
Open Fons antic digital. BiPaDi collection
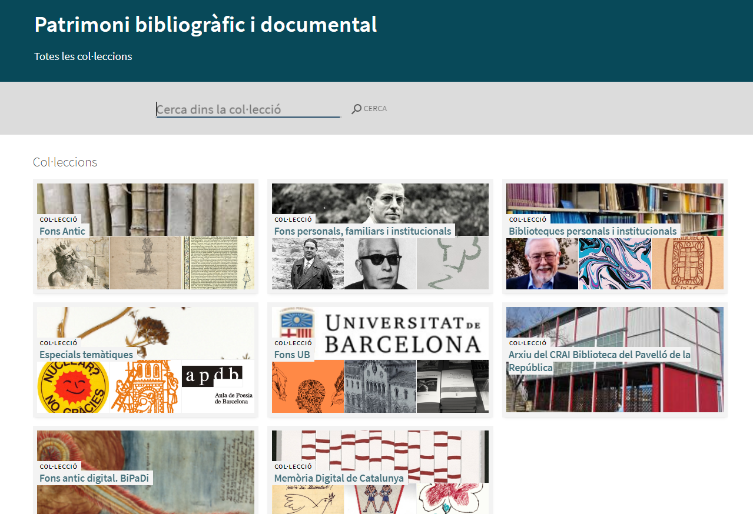(x=94, y=478)
